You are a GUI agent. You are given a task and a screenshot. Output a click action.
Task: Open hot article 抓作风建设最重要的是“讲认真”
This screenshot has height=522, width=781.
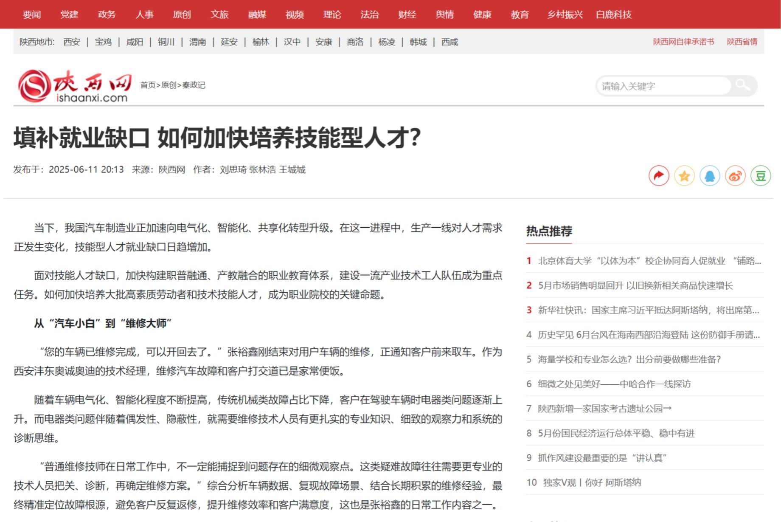(x=602, y=458)
